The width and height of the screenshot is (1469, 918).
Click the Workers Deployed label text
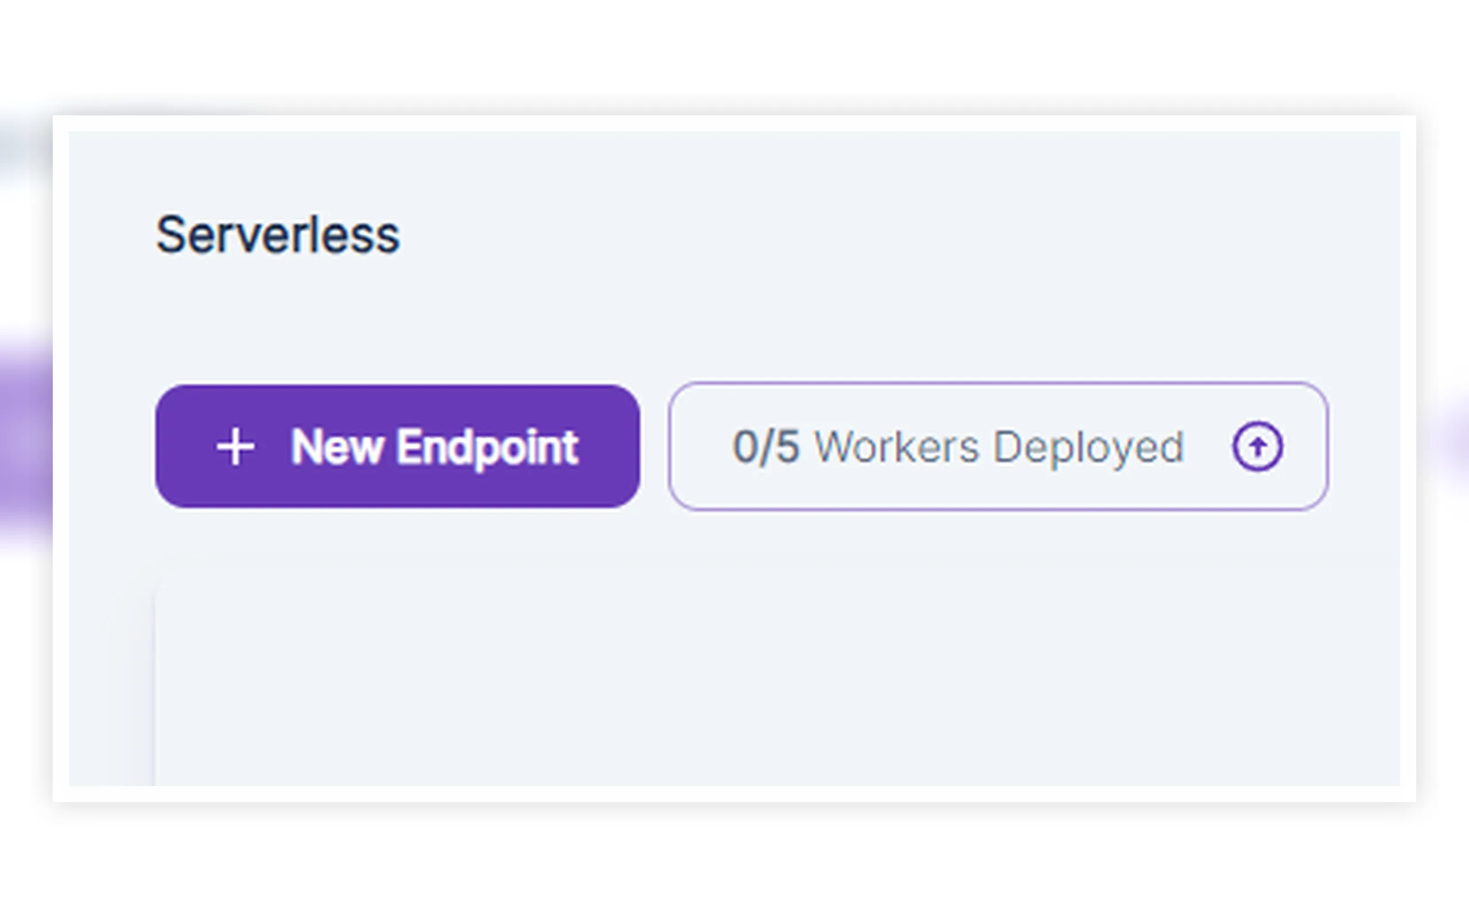point(999,448)
